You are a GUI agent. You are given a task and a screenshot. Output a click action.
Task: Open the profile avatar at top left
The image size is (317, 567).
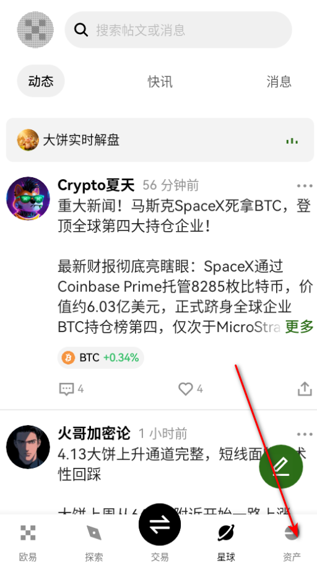pos(35,30)
